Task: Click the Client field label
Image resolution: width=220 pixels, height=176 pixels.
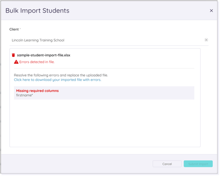Action: pos(14,29)
